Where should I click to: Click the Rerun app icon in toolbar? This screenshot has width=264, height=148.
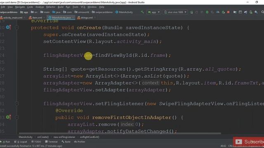(191, 12)
